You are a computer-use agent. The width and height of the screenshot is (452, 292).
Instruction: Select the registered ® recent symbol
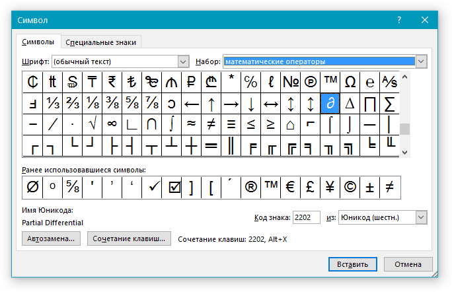click(x=251, y=188)
